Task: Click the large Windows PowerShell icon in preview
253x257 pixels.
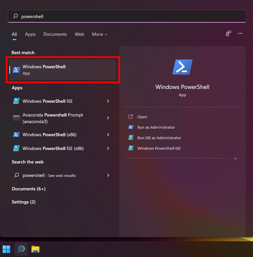Action: click(x=182, y=67)
